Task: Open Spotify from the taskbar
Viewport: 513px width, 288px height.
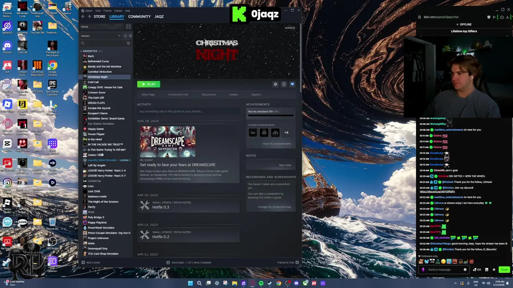Action: coord(261,283)
